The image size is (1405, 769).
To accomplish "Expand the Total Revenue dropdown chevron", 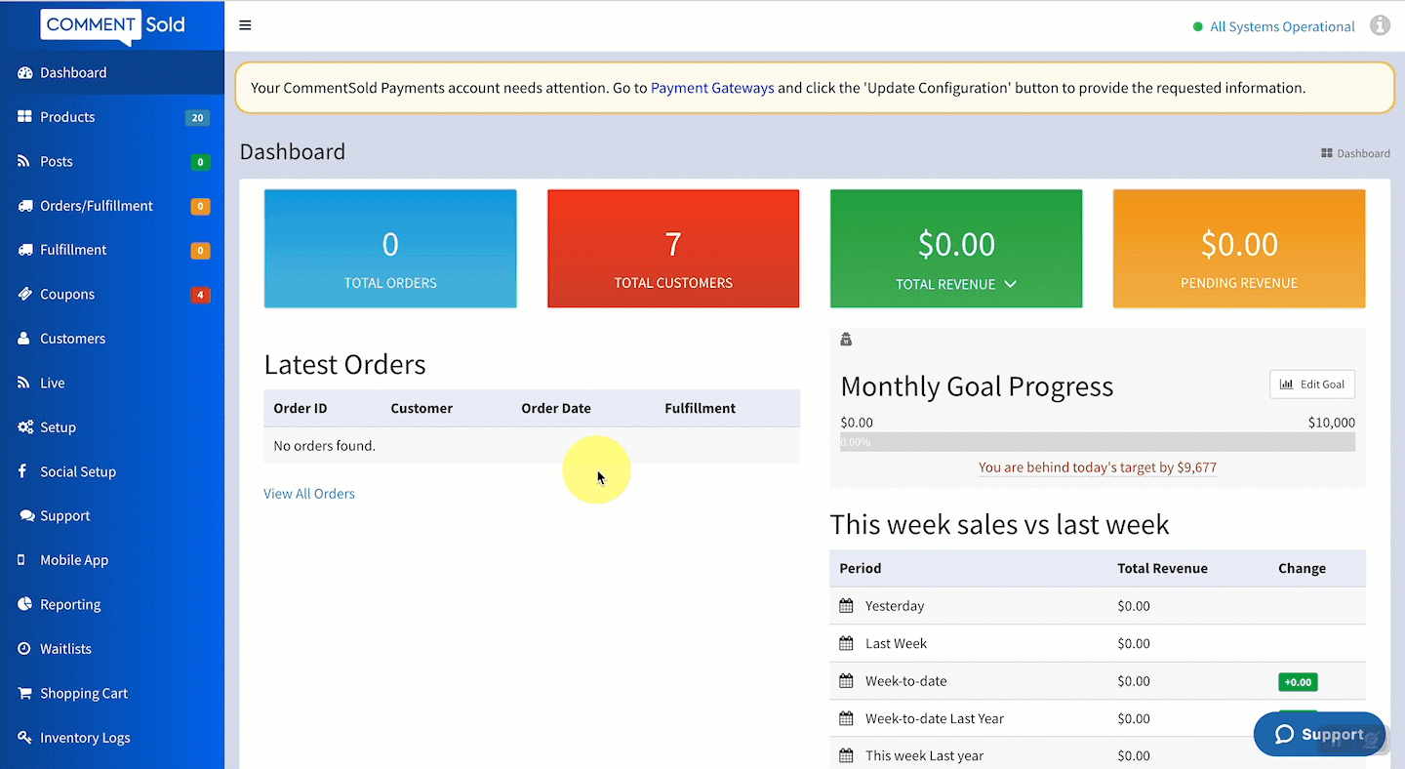I will click(1010, 284).
